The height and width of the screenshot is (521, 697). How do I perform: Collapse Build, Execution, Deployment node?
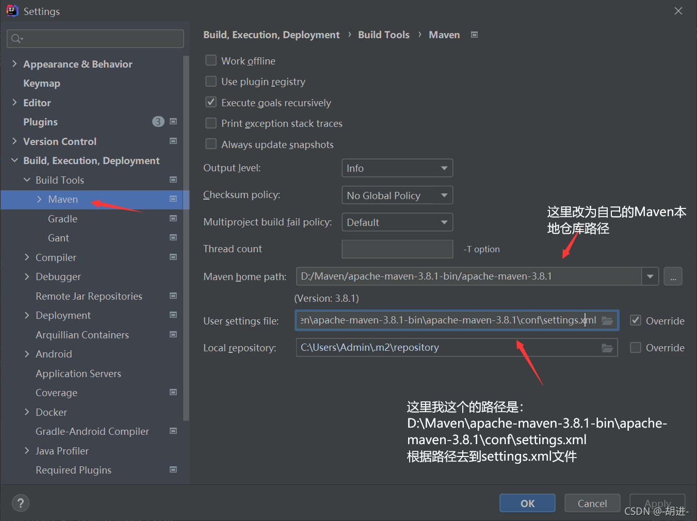click(x=14, y=160)
